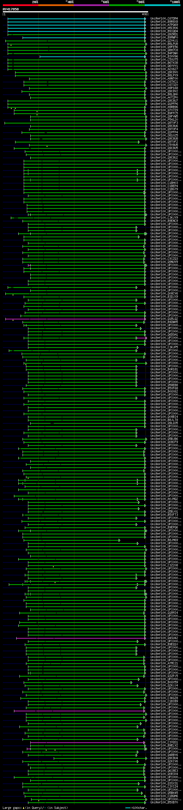This screenshot has width=183, height=810.
Task: Click the query name AV417858
Action: tap(11, 9)
